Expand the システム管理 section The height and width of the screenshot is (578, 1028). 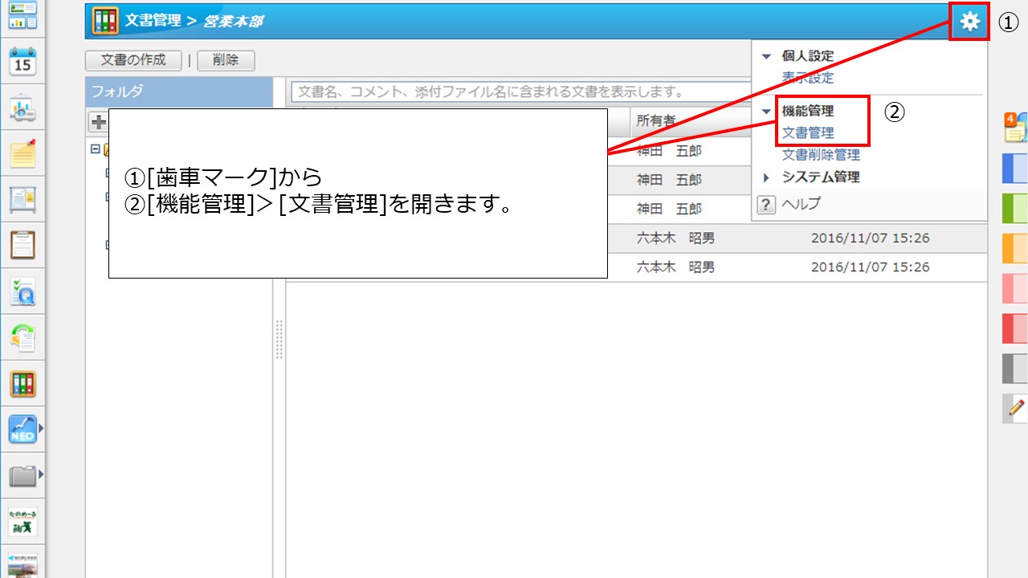coord(766,177)
